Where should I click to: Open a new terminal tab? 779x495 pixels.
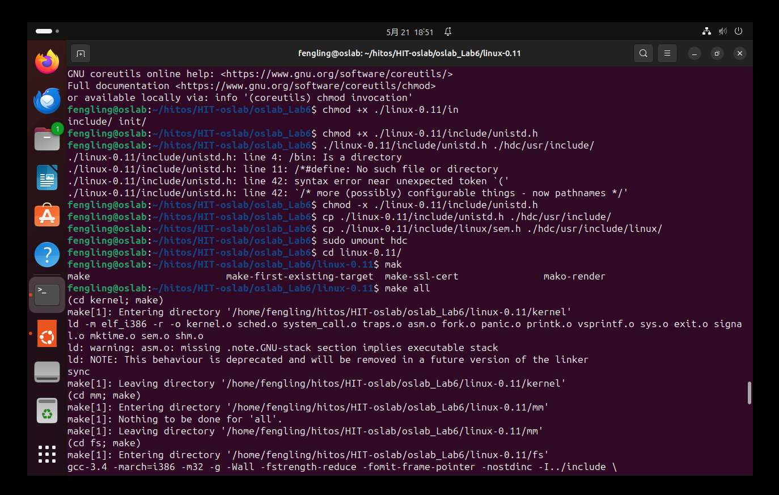(81, 53)
